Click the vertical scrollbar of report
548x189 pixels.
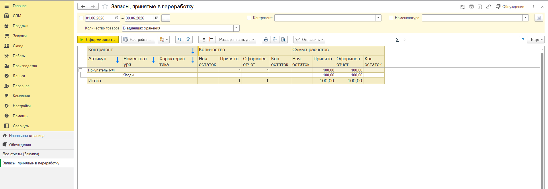(x=542, y=120)
